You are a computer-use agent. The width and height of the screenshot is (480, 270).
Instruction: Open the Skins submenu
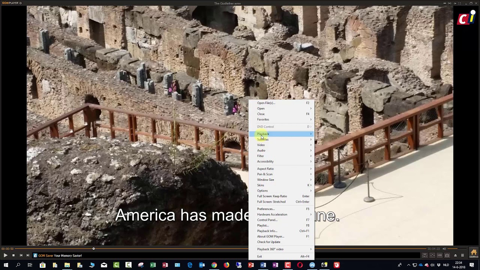[282, 185]
